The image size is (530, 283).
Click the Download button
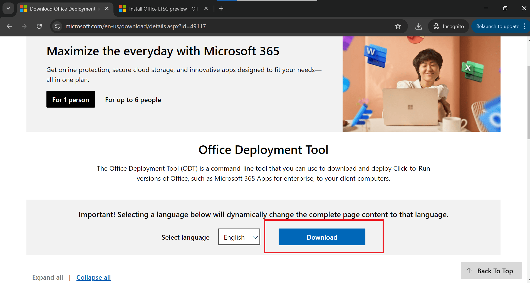tap(322, 237)
